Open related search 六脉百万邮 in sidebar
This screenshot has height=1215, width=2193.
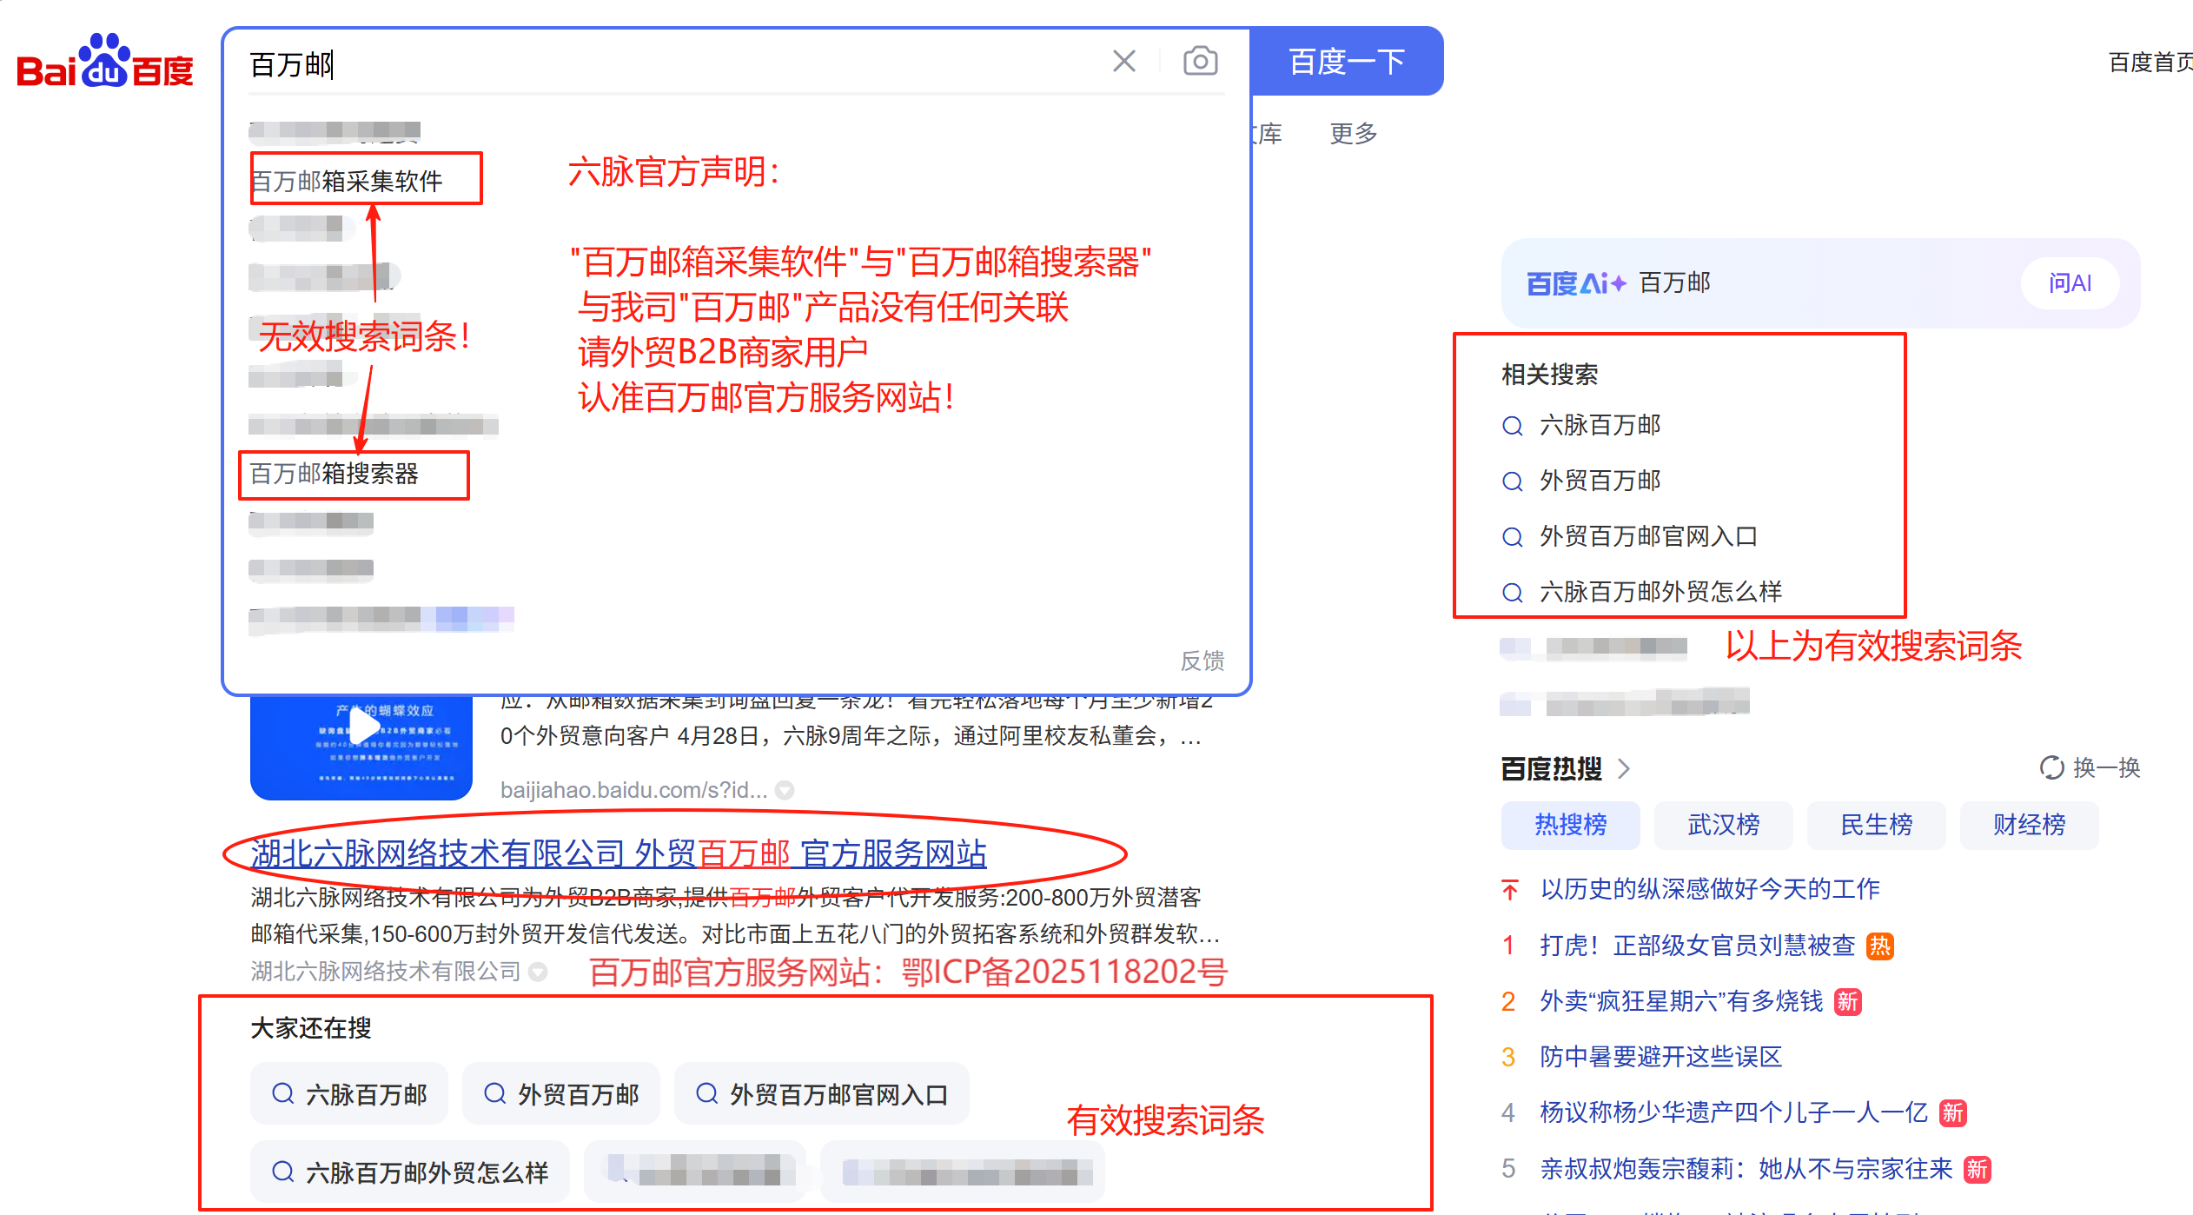tap(1600, 425)
